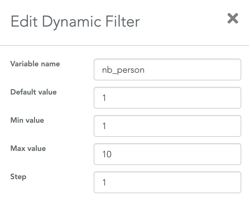Click the Edit Dynamic Filter title
Image resolution: width=249 pixels, height=207 pixels.
[x=75, y=22]
